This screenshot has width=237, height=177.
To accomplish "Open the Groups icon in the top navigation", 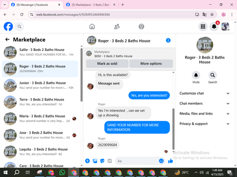I will tap(141, 26).
